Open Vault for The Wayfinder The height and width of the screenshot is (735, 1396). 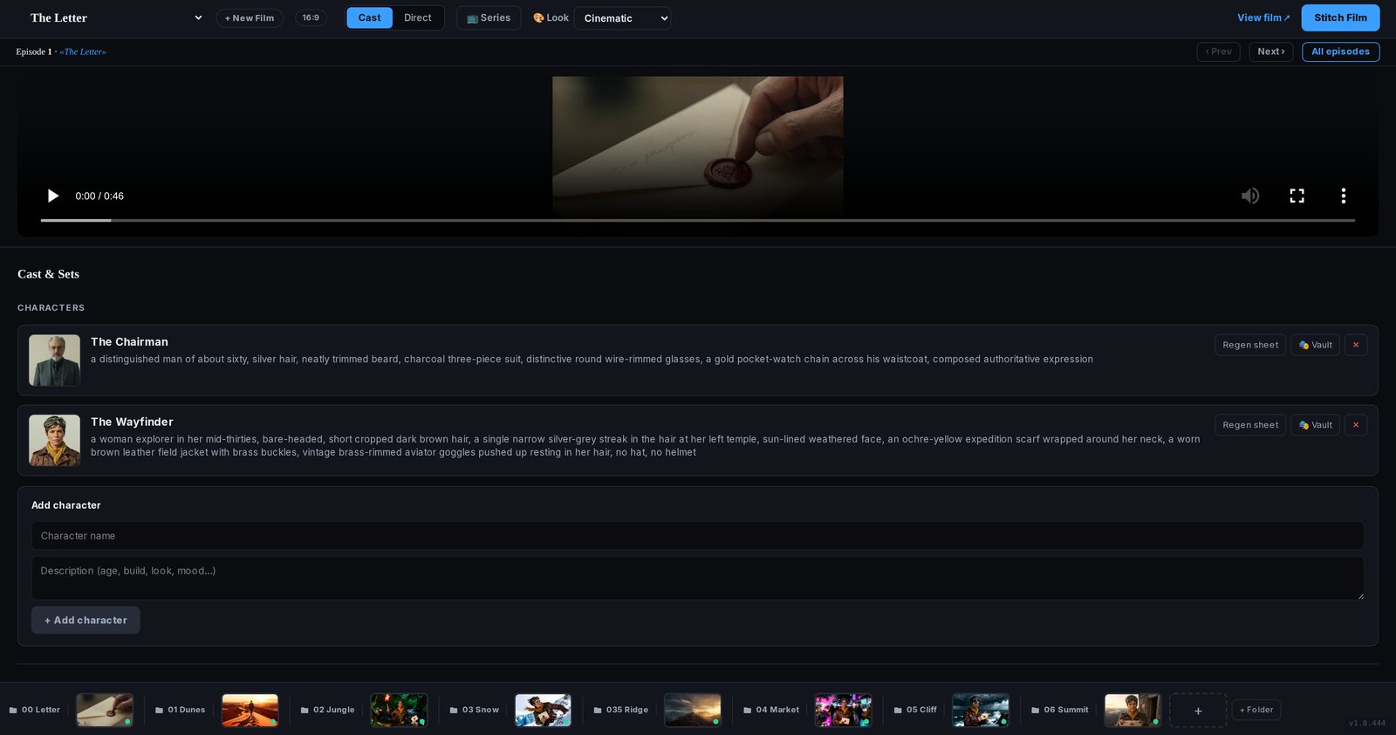(1315, 425)
